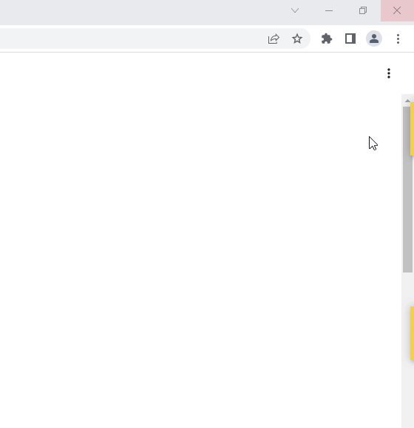
Task: Click the upper yellow panel at right edge
Action: (412, 129)
